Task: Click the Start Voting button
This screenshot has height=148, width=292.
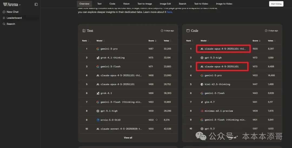Action: point(276,4)
